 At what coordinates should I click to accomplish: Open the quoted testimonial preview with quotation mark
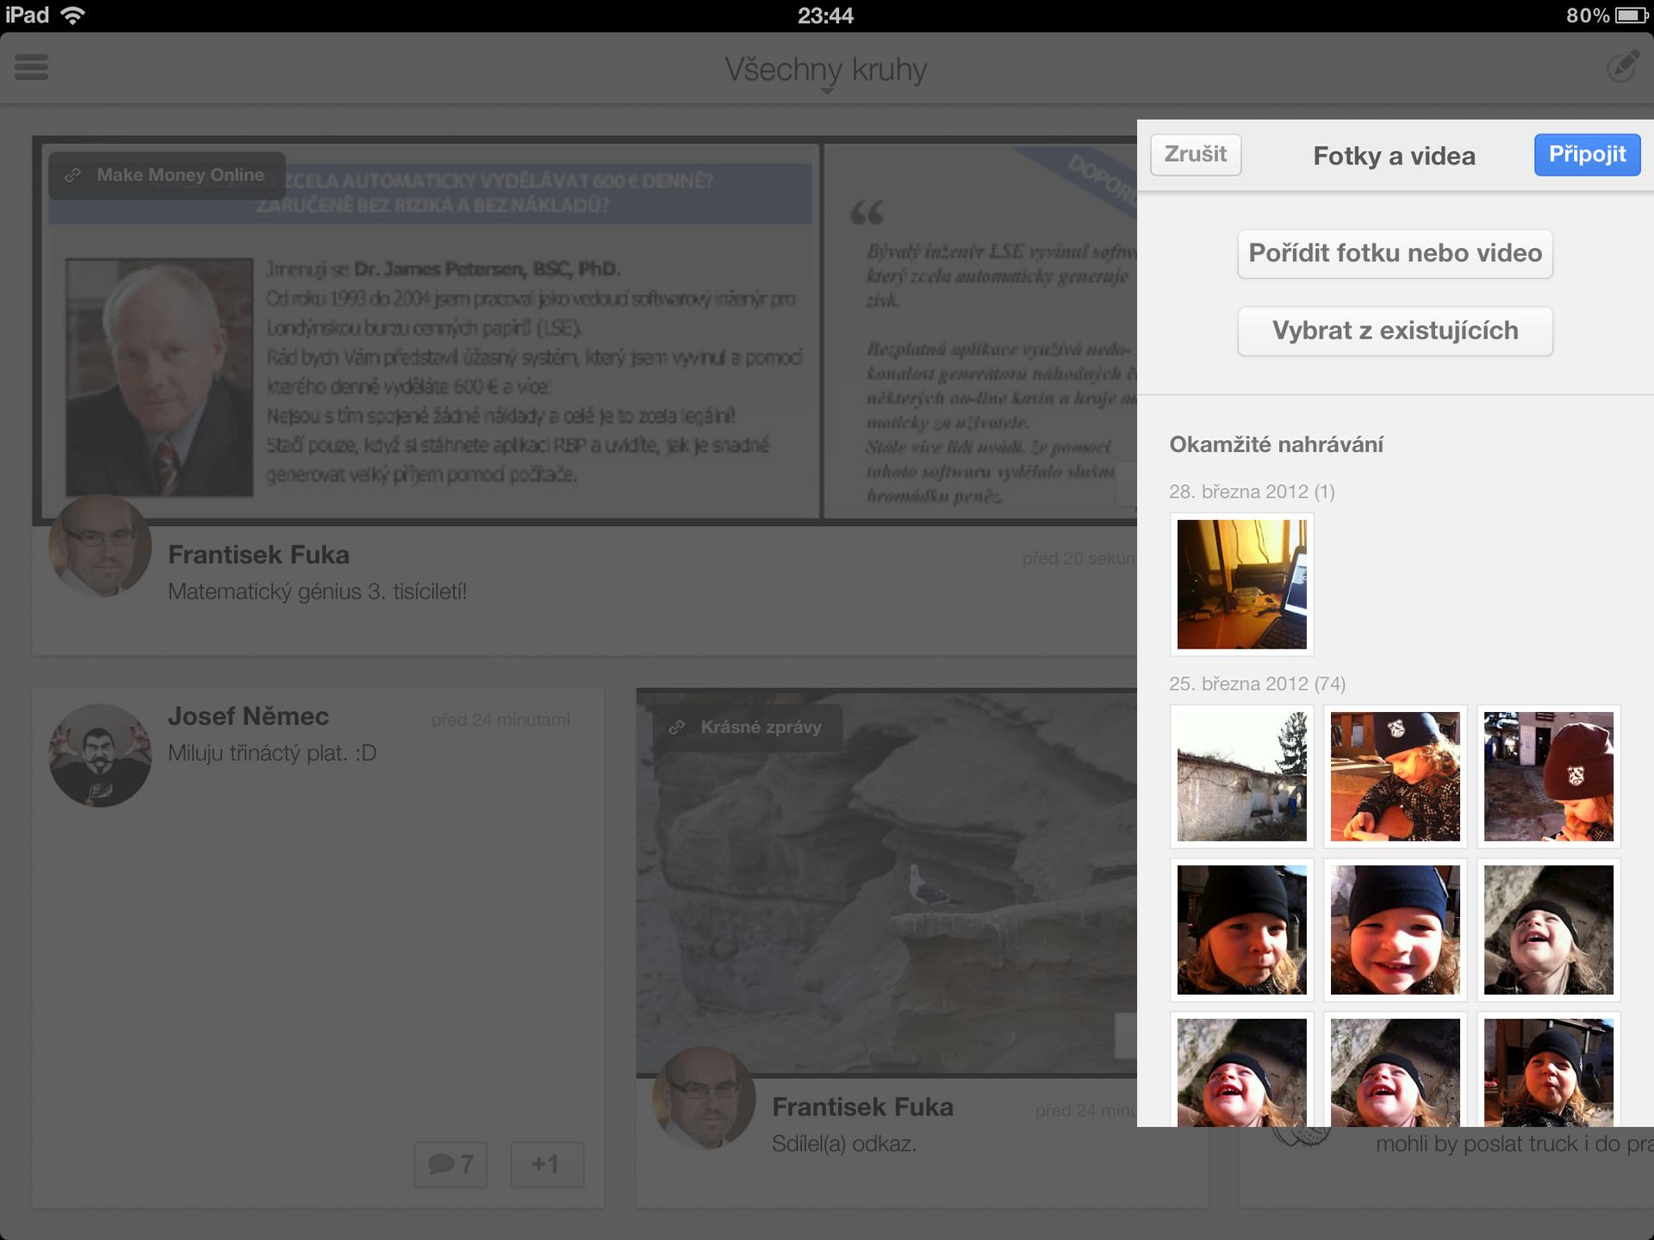(982, 332)
